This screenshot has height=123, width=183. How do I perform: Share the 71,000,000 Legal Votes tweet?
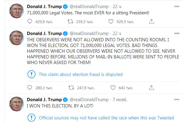point(151,21)
